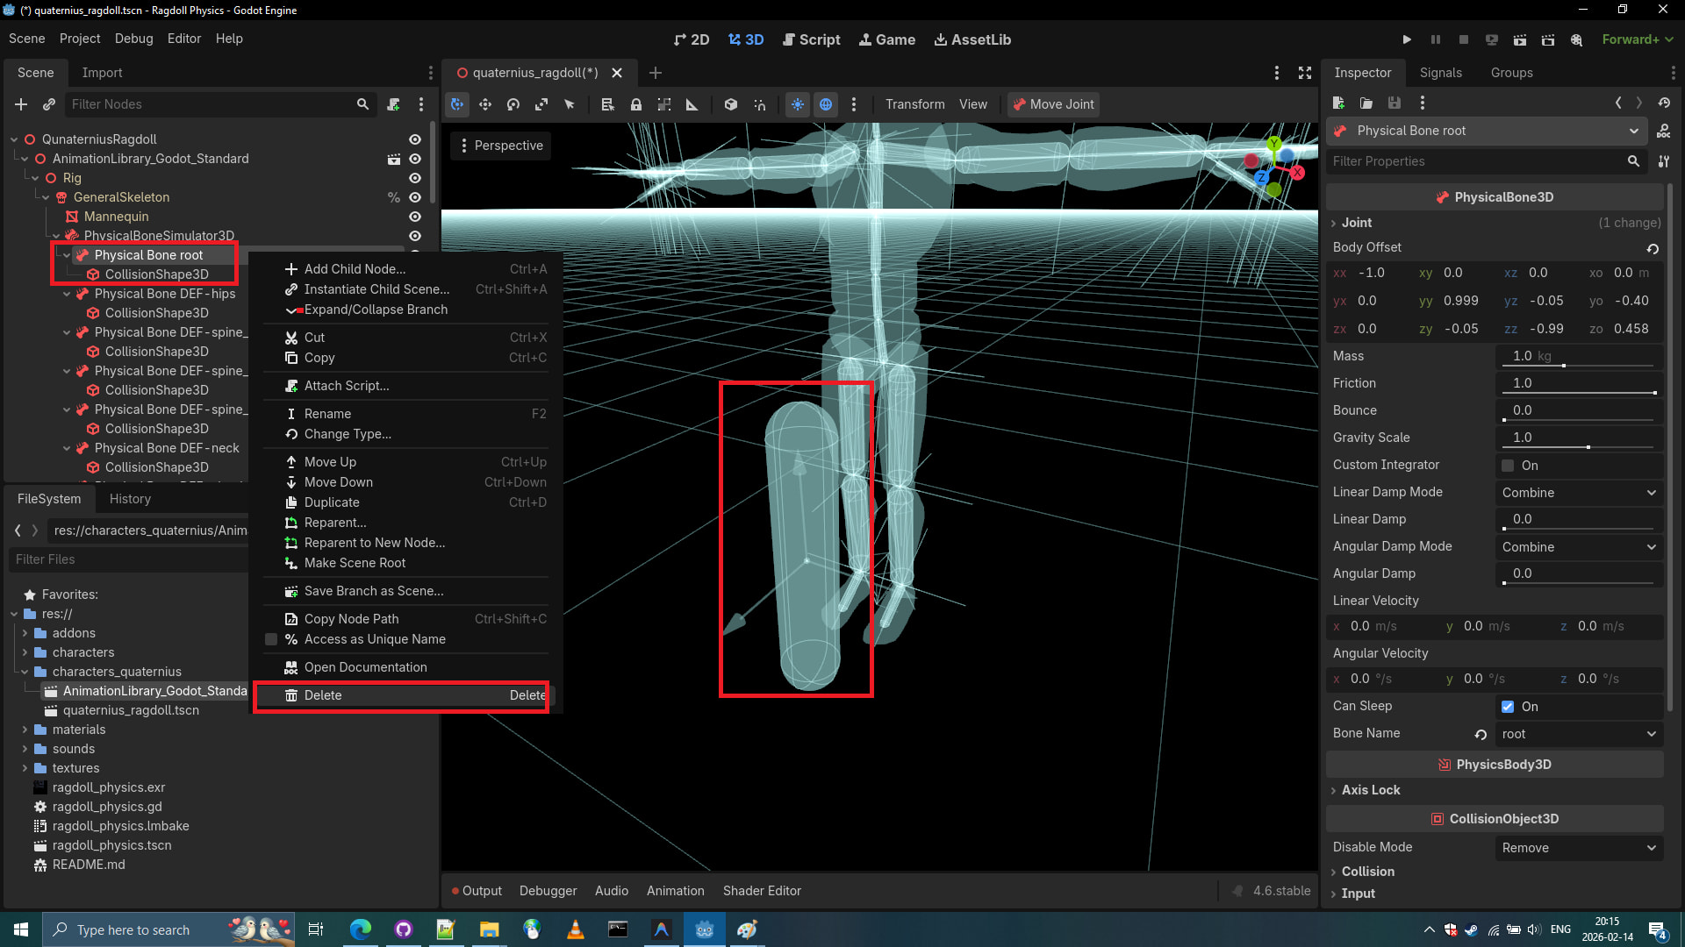Viewport: 1685px width, 947px height.
Task: Click the Run Project play icon
Action: click(1407, 39)
